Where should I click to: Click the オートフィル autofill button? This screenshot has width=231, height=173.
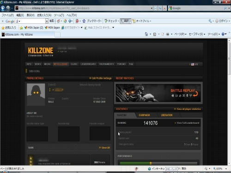click(x=142, y=21)
